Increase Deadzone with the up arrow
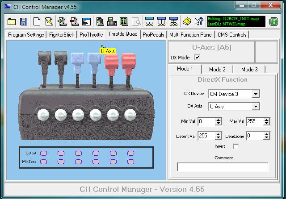The height and width of the screenshot is (199, 286). pos(266,134)
